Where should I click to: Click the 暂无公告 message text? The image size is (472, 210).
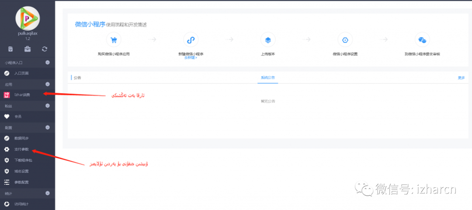tap(267, 101)
